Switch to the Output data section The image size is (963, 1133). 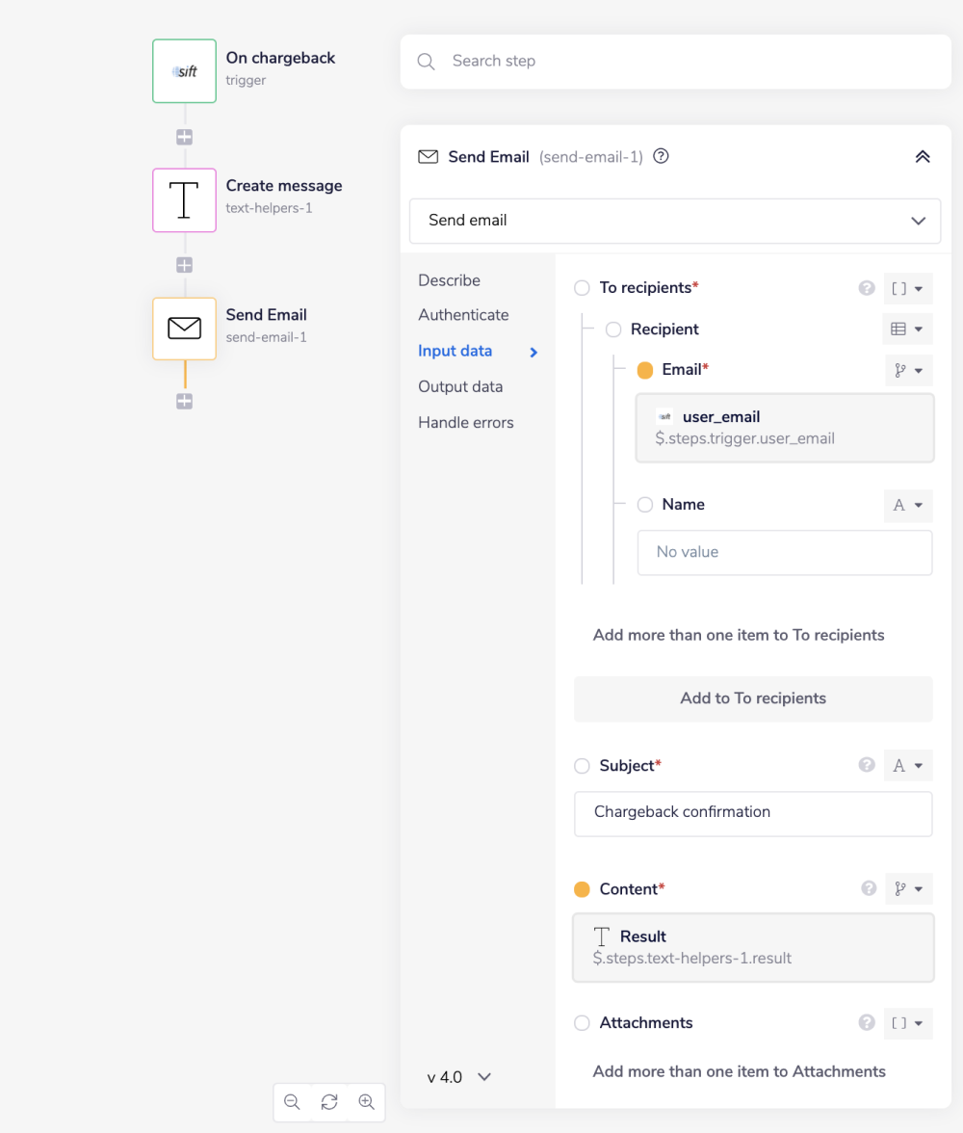click(460, 386)
